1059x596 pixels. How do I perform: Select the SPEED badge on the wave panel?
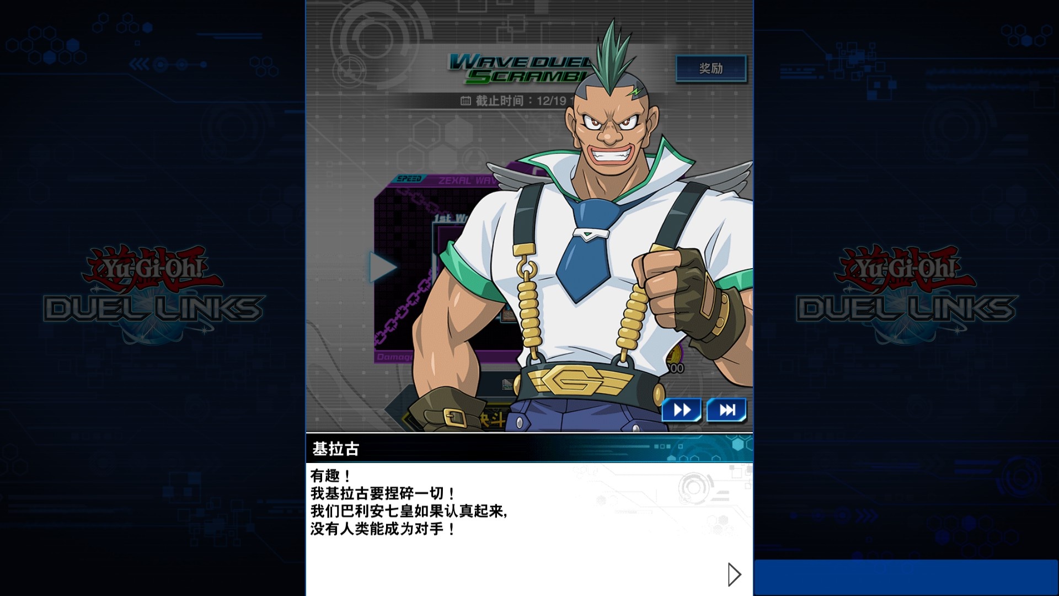tap(409, 179)
